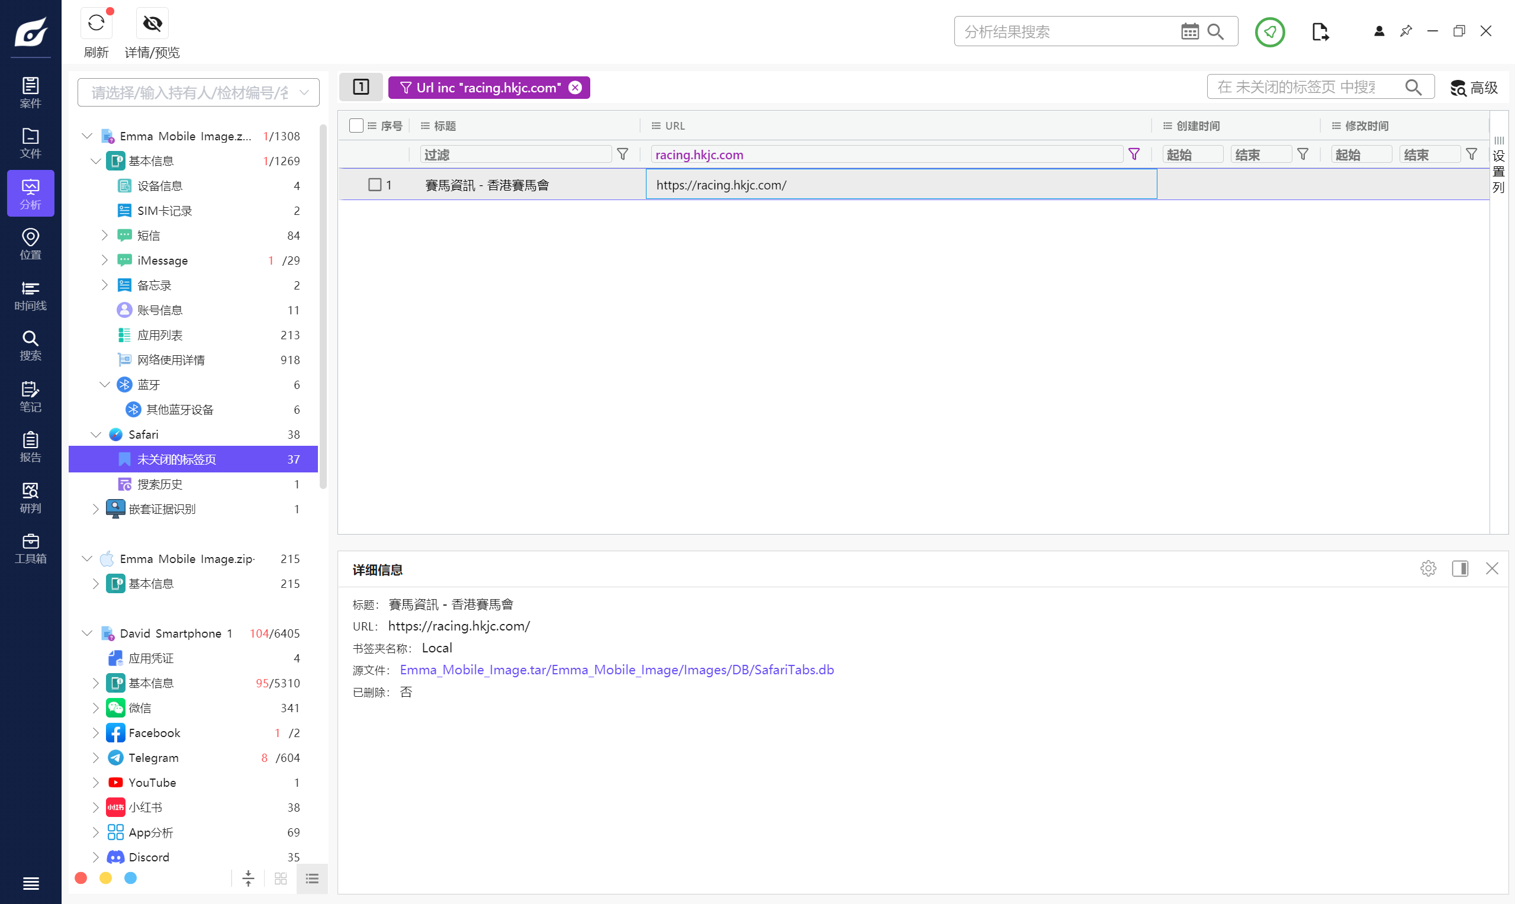
Task: Open detail panel settings gear icon
Action: tap(1428, 568)
